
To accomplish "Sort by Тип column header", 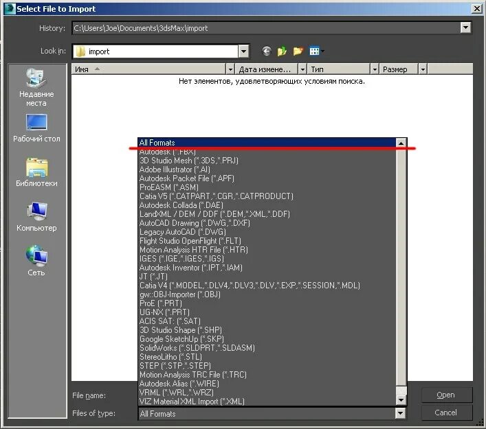I will click(339, 69).
